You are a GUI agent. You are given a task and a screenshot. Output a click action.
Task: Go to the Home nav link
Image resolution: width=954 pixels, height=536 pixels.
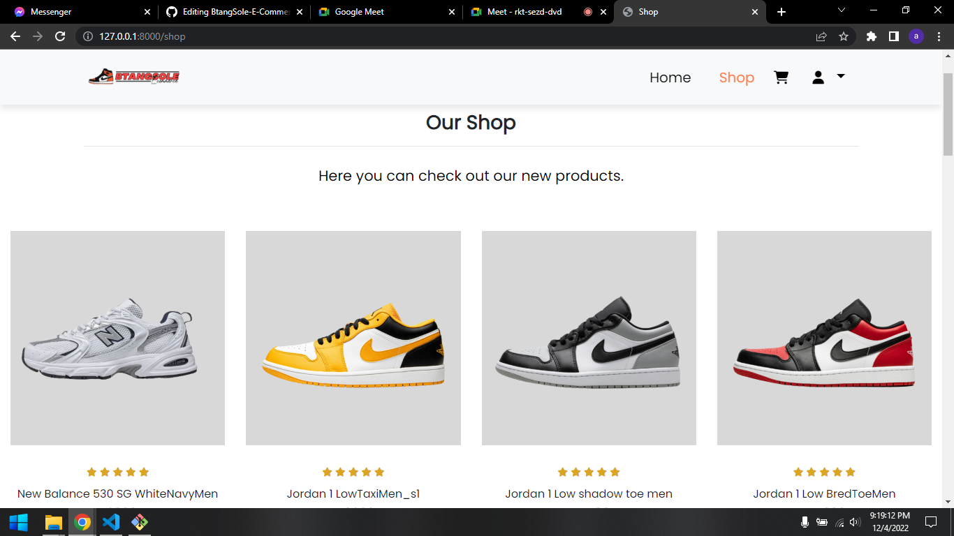(670, 77)
